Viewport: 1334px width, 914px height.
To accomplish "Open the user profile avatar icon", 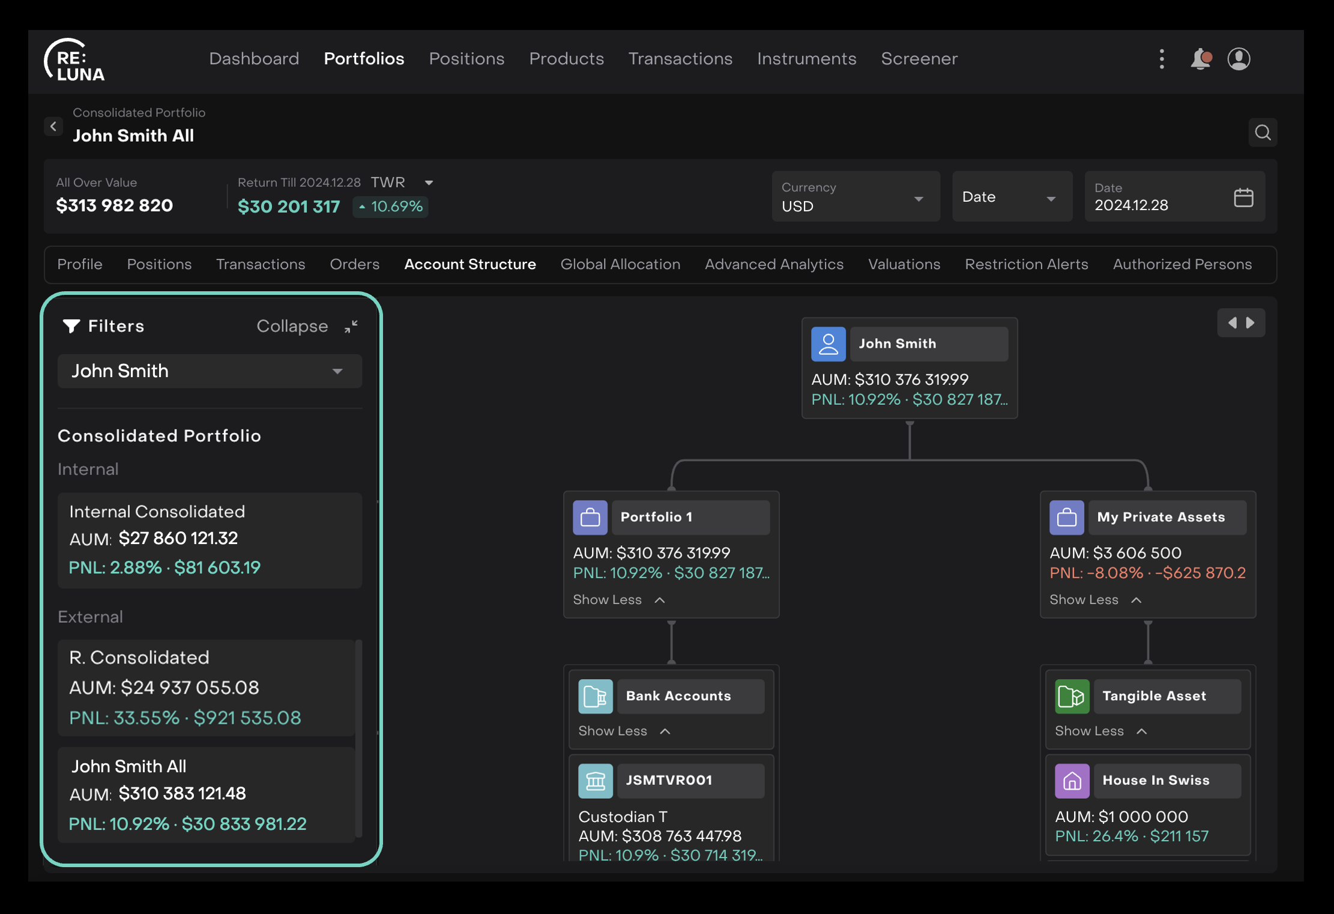I will [1239, 59].
